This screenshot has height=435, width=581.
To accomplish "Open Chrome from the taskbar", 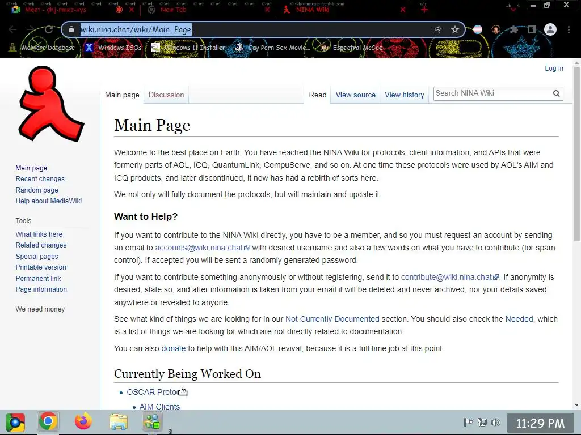I will pos(48,421).
